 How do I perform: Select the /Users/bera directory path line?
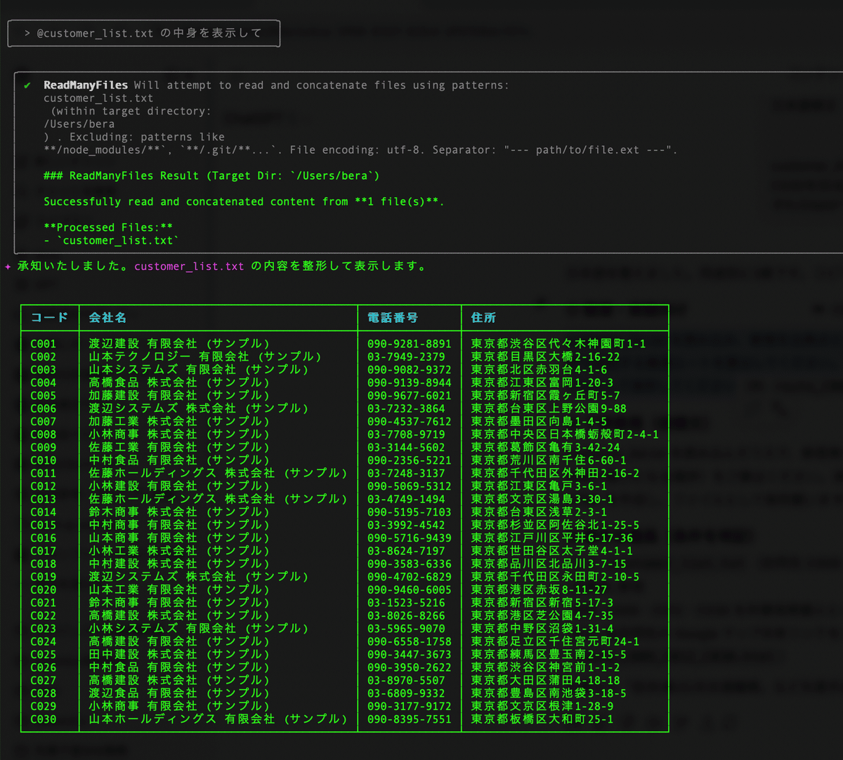[79, 124]
